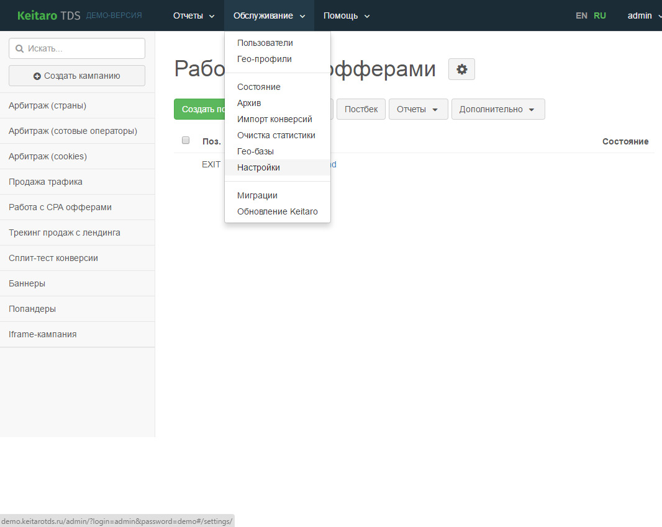Image resolution: width=662 pixels, height=527 pixels.
Task: Select Обновление Keitaro menu item
Action: click(277, 211)
